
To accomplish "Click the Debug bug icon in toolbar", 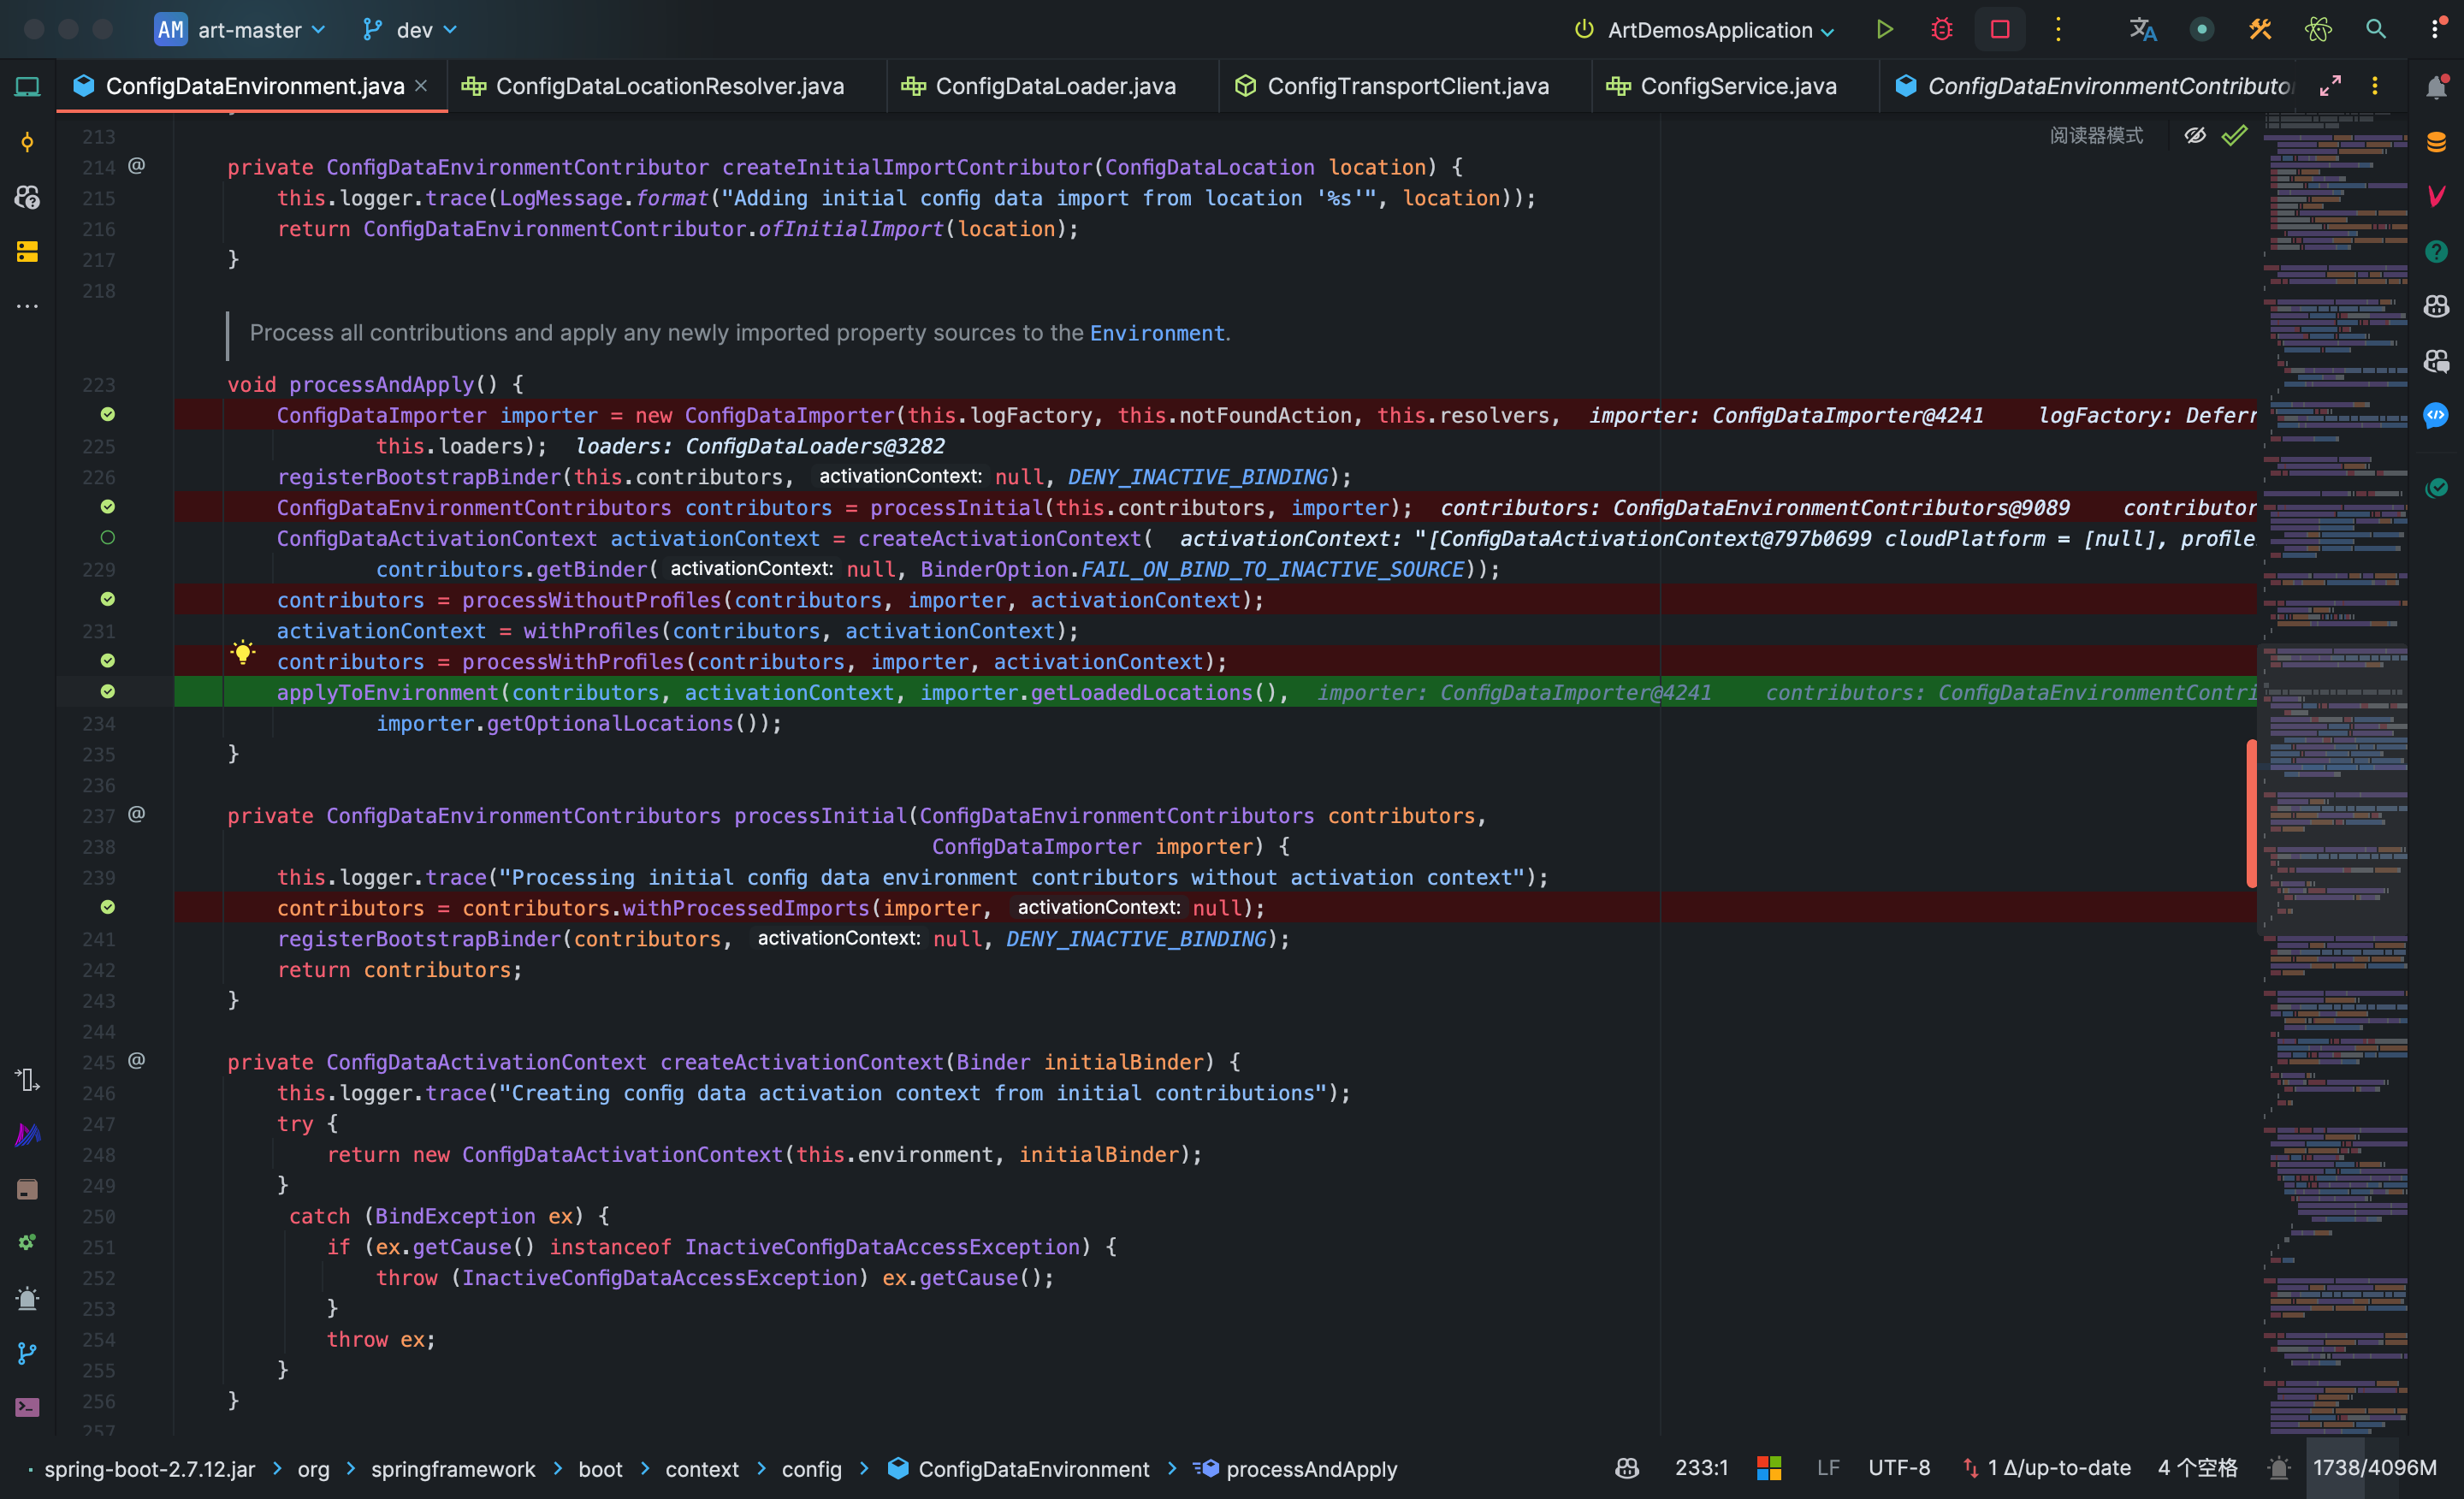I will click(1941, 30).
